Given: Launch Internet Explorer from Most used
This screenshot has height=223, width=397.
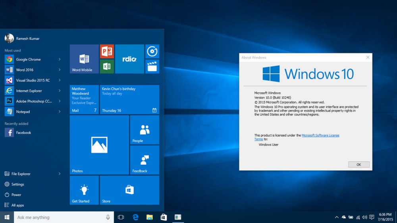Looking at the screenshot, I should (x=33, y=91).
